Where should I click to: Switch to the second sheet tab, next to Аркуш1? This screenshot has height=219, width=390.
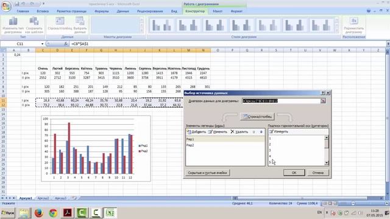coord(43,198)
